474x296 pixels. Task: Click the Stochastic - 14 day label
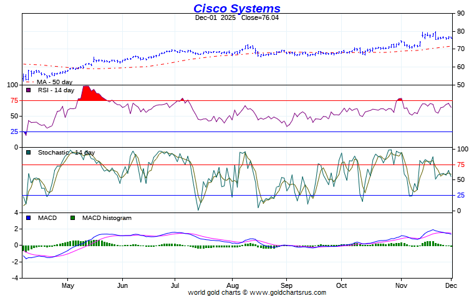[x=66, y=153]
